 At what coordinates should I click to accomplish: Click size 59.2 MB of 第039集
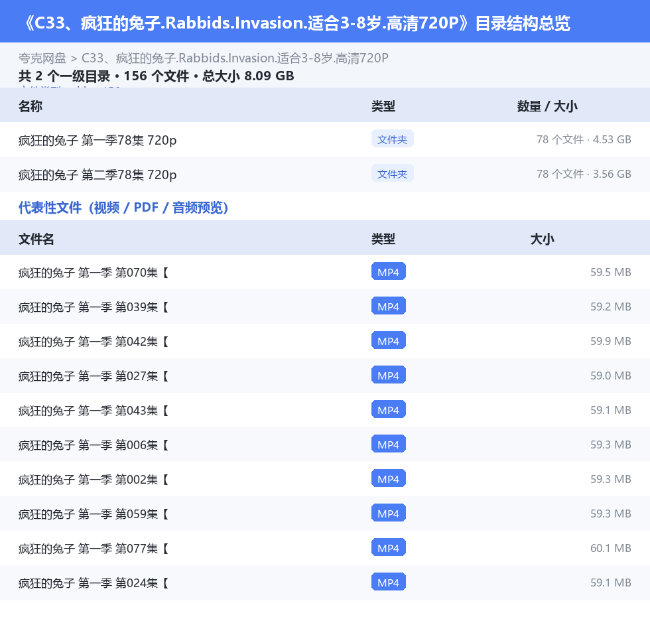pos(611,307)
